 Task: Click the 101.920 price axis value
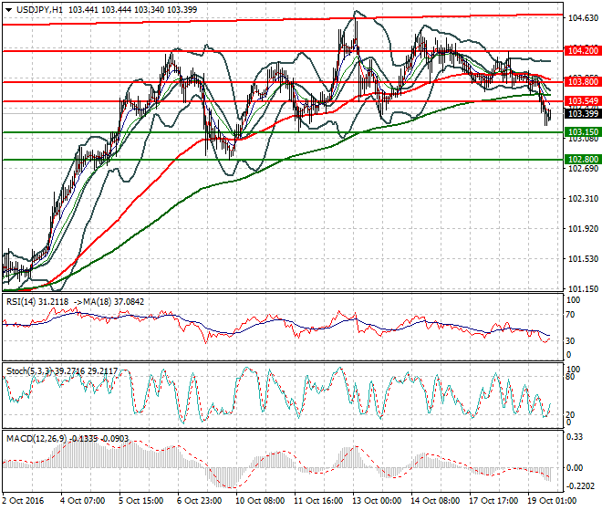(x=583, y=229)
